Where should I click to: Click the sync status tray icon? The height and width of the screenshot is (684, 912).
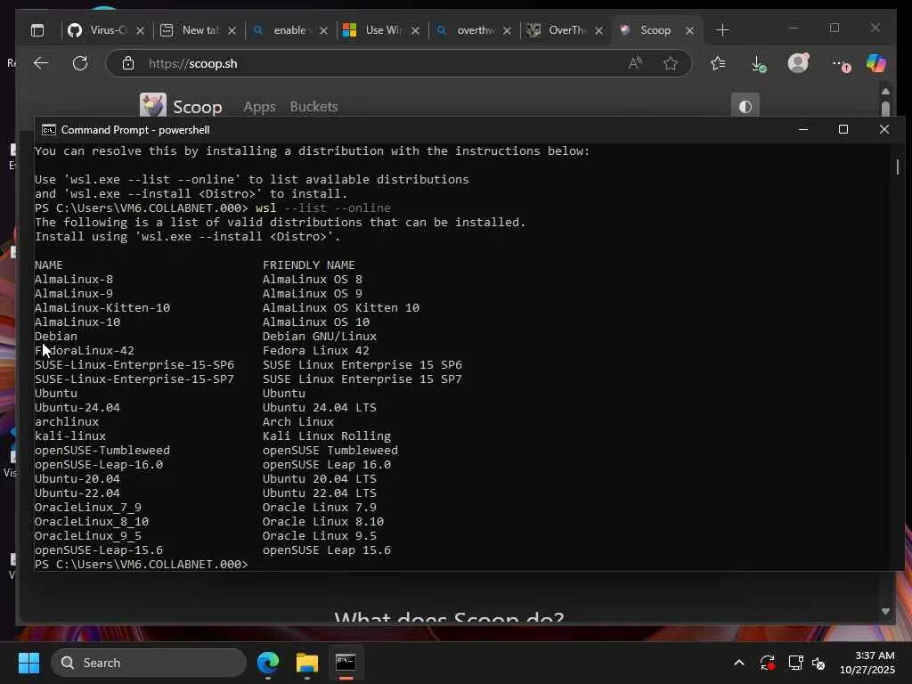767,663
